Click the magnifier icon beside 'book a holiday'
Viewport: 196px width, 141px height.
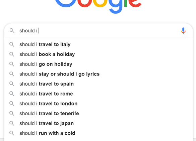tap(12, 54)
